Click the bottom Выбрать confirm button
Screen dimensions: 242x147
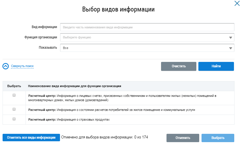pyautogui.click(x=218, y=138)
